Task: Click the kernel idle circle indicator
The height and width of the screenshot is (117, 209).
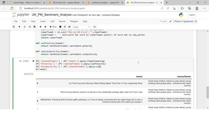Action: point(196,21)
